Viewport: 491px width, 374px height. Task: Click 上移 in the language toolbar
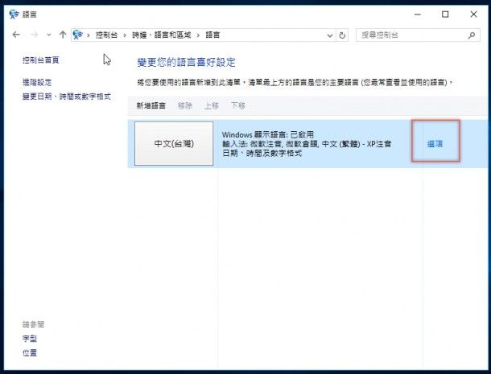(x=212, y=106)
